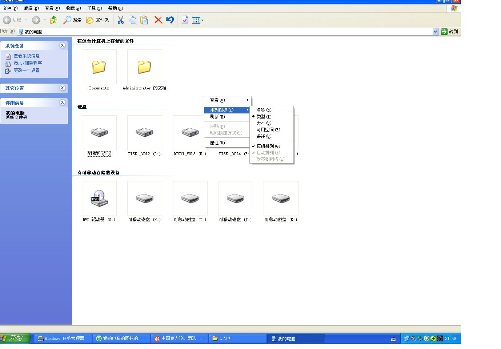Toggle 按组排列 (Show in Groups)
This screenshot has height=349, width=501.
(x=272, y=146)
